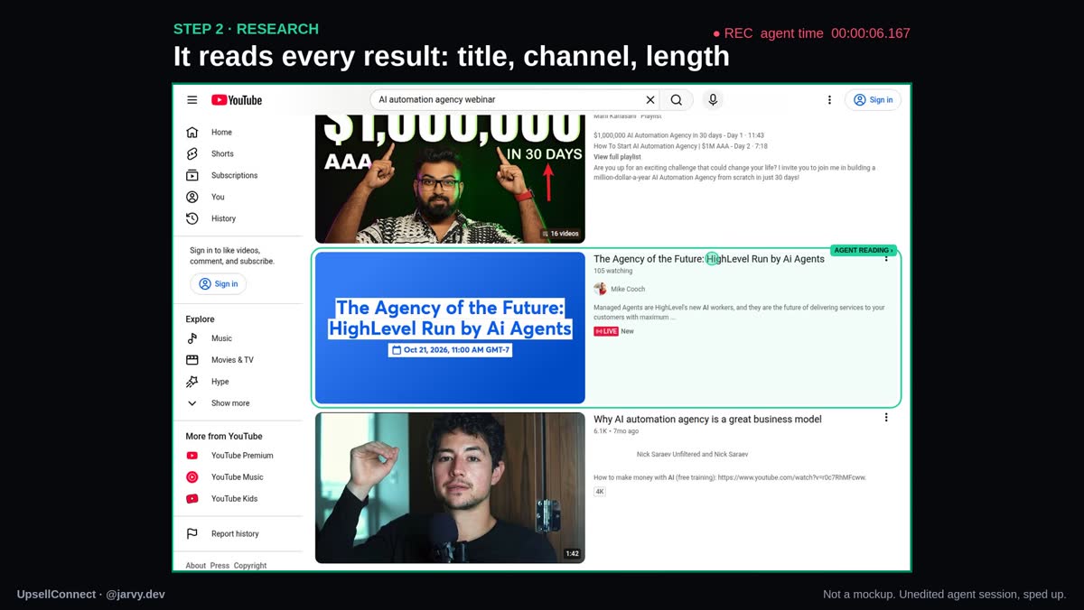Open options menu for Why AI automation video

coord(886,418)
